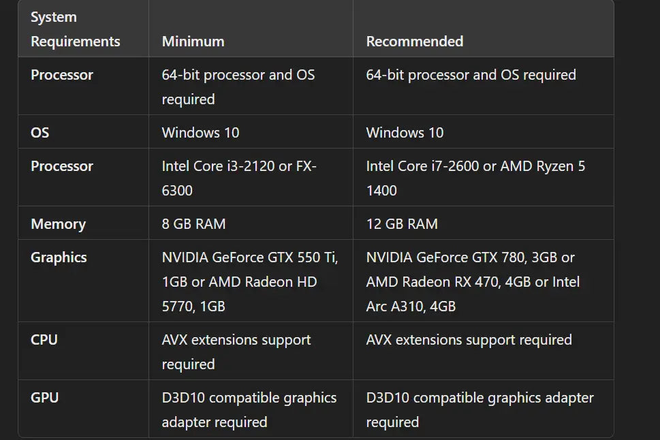Click the "CPU" row label
Viewport: 660px width, 440px height.
click(x=44, y=340)
